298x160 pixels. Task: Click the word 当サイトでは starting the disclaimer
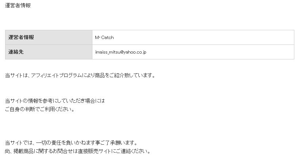click(x=17, y=143)
